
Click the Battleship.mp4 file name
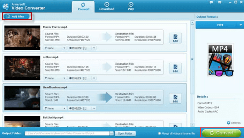pyautogui.click(x=53, y=118)
